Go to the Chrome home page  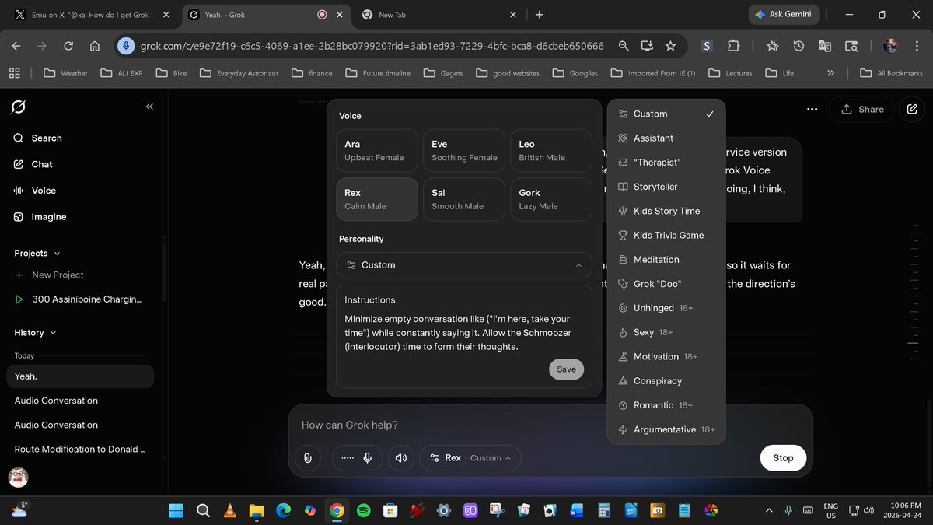click(x=94, y=47)
